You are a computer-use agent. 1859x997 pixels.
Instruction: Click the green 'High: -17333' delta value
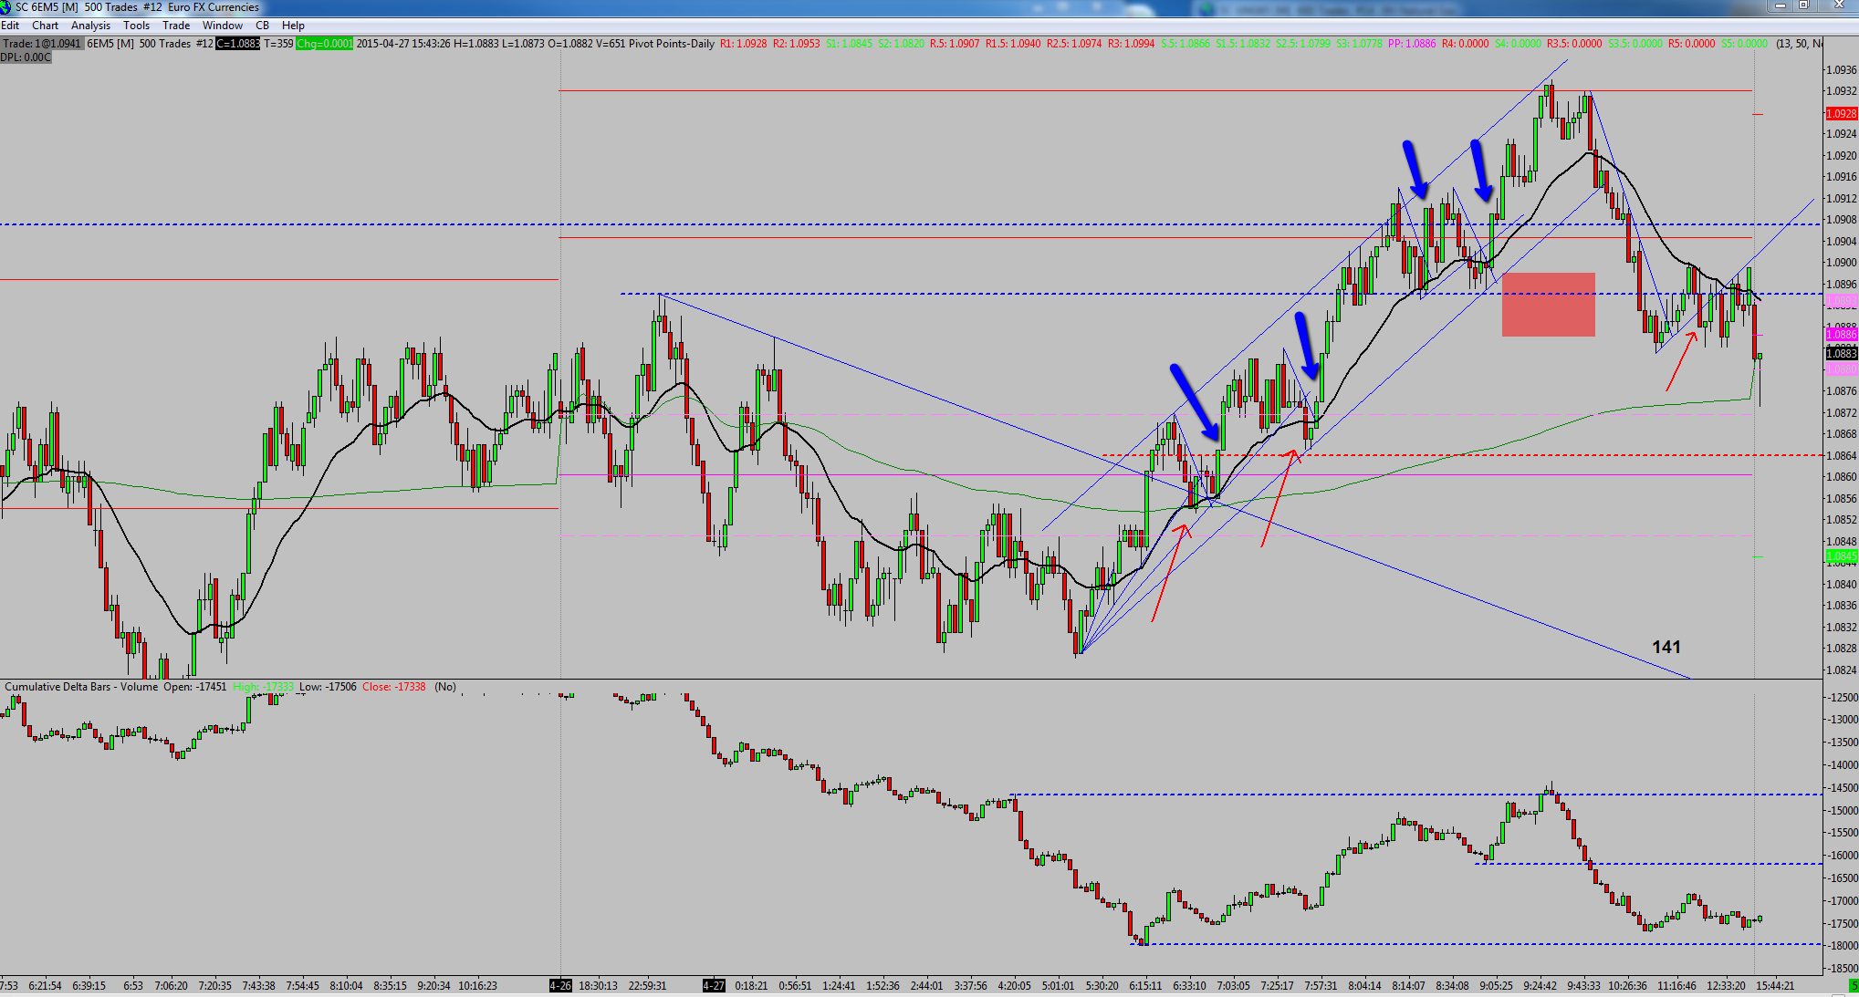point(263,687)
